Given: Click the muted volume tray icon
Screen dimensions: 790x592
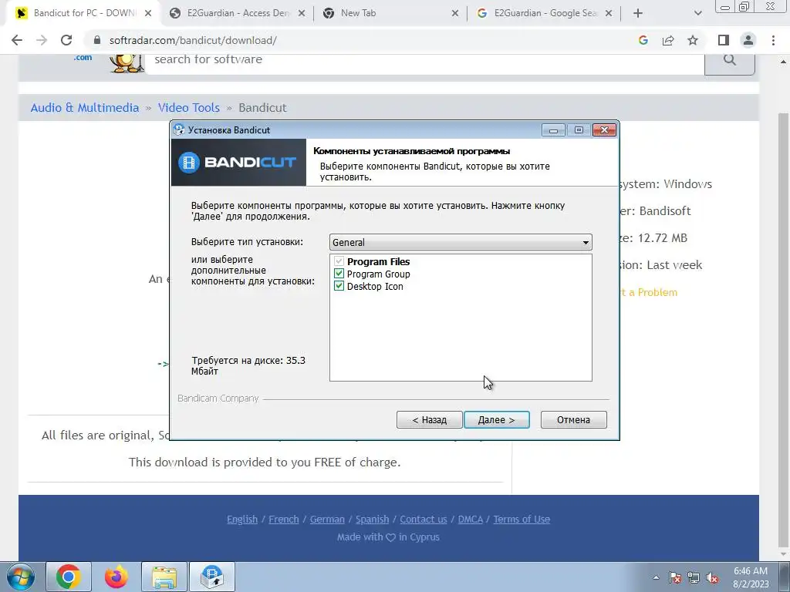Looking at the screenshot, I should point(712,577).
